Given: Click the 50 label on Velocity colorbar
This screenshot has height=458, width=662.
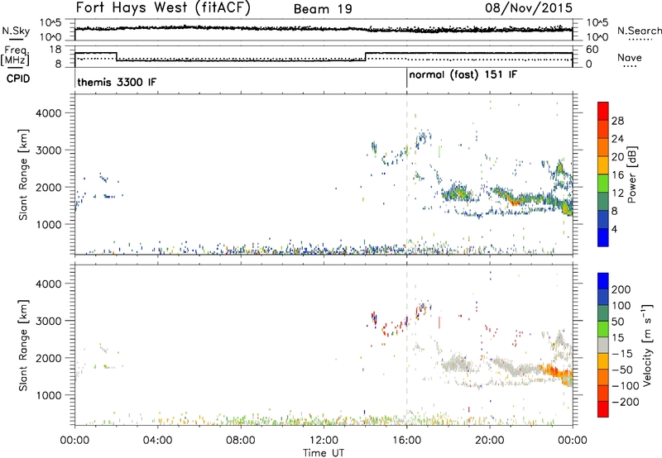Looking at the screenshot, I should coord(617,322).
